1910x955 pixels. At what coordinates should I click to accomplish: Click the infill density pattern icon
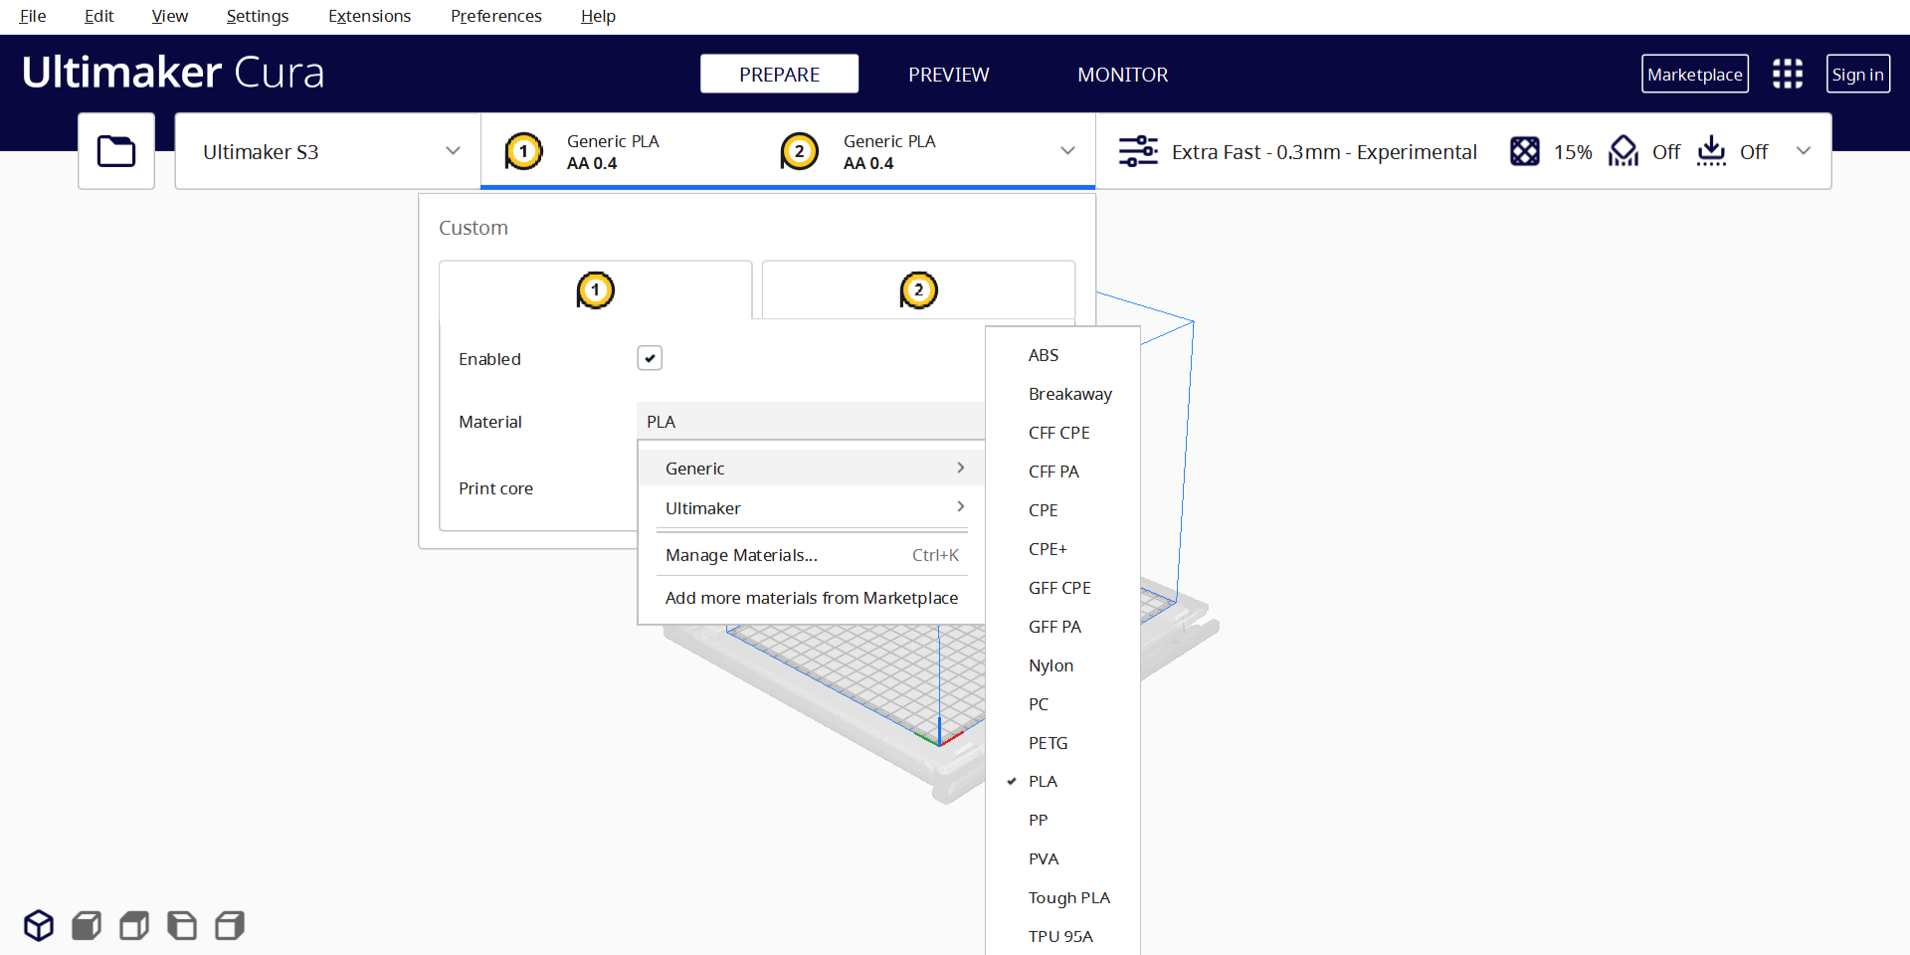(x=1524, y=151)
